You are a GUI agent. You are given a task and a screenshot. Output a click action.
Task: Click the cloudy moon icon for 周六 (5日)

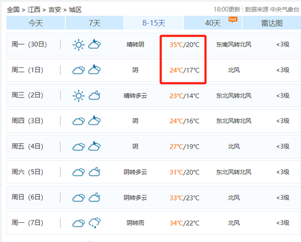95,171
